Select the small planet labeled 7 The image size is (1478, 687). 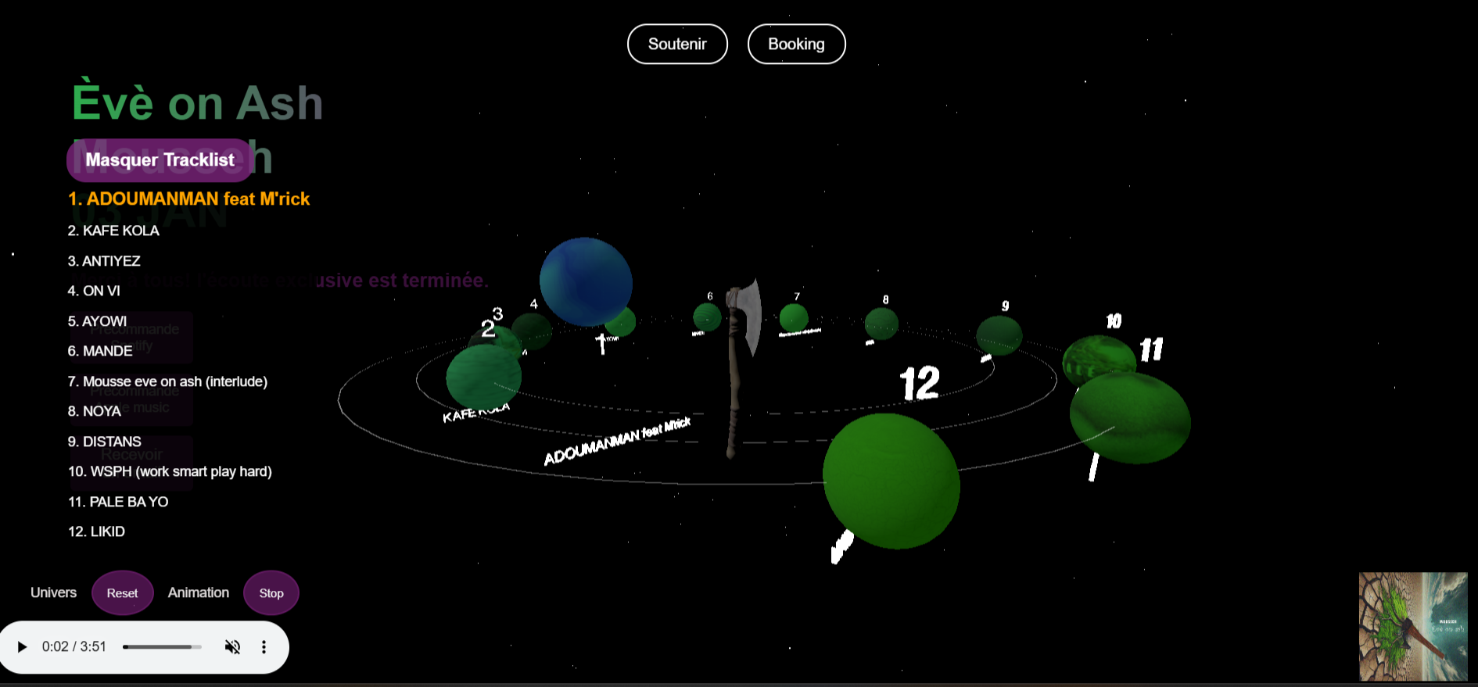point(793,317)
